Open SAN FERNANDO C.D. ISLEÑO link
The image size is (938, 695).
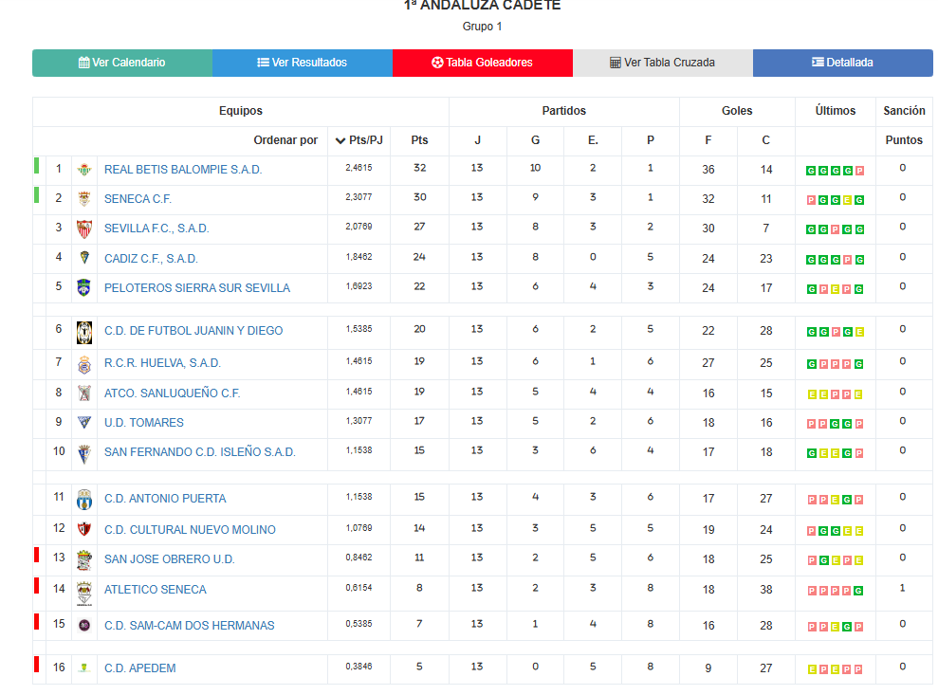point(200,452)
